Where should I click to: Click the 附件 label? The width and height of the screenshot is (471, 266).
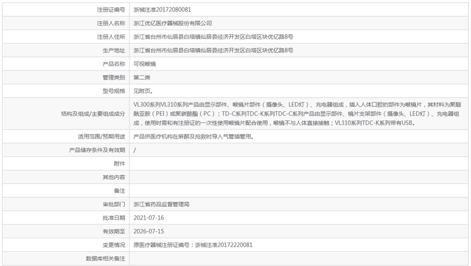click(x=120, y=163)
